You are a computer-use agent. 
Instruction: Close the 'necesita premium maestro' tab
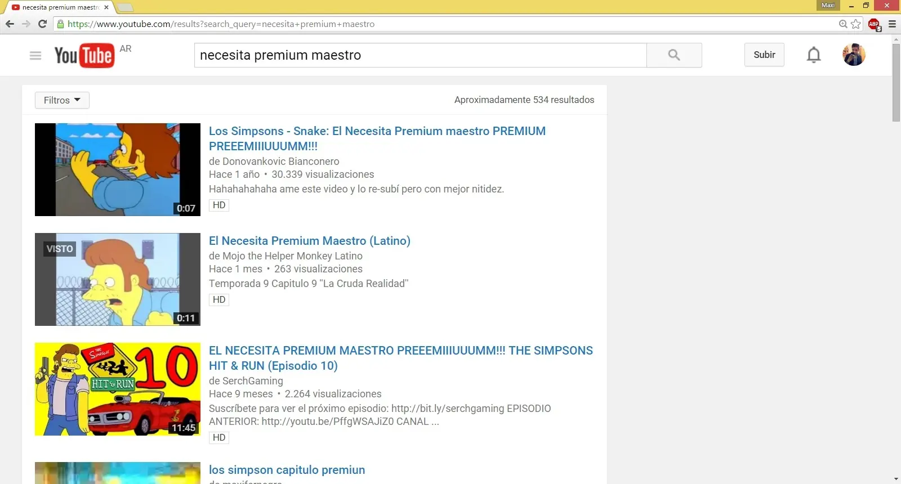point(106,7)
